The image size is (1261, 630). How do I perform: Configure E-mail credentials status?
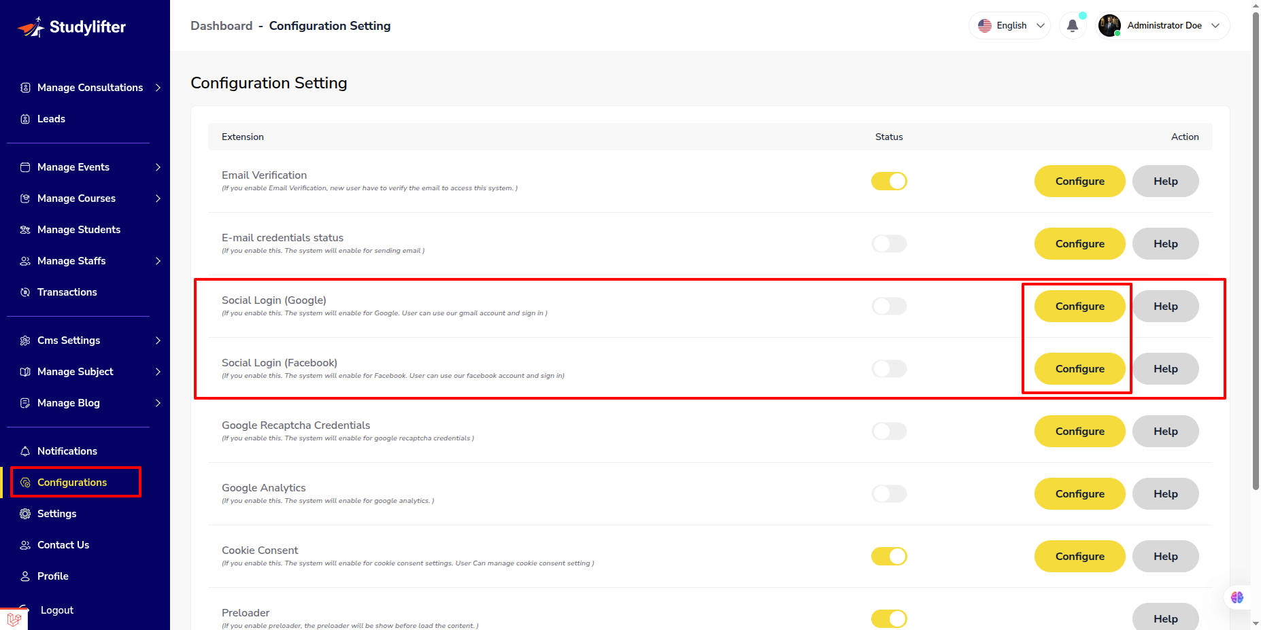(x=1079, y=244)
